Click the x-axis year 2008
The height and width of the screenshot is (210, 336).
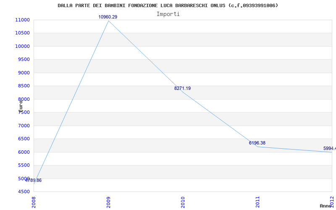tap(34, 202)
